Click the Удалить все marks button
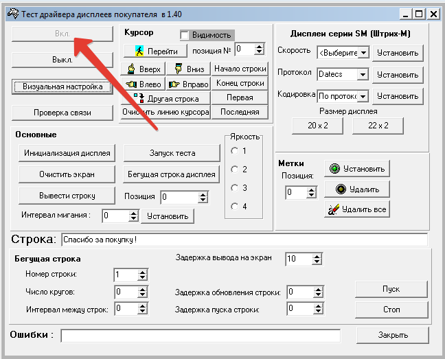 pos(356,209)
